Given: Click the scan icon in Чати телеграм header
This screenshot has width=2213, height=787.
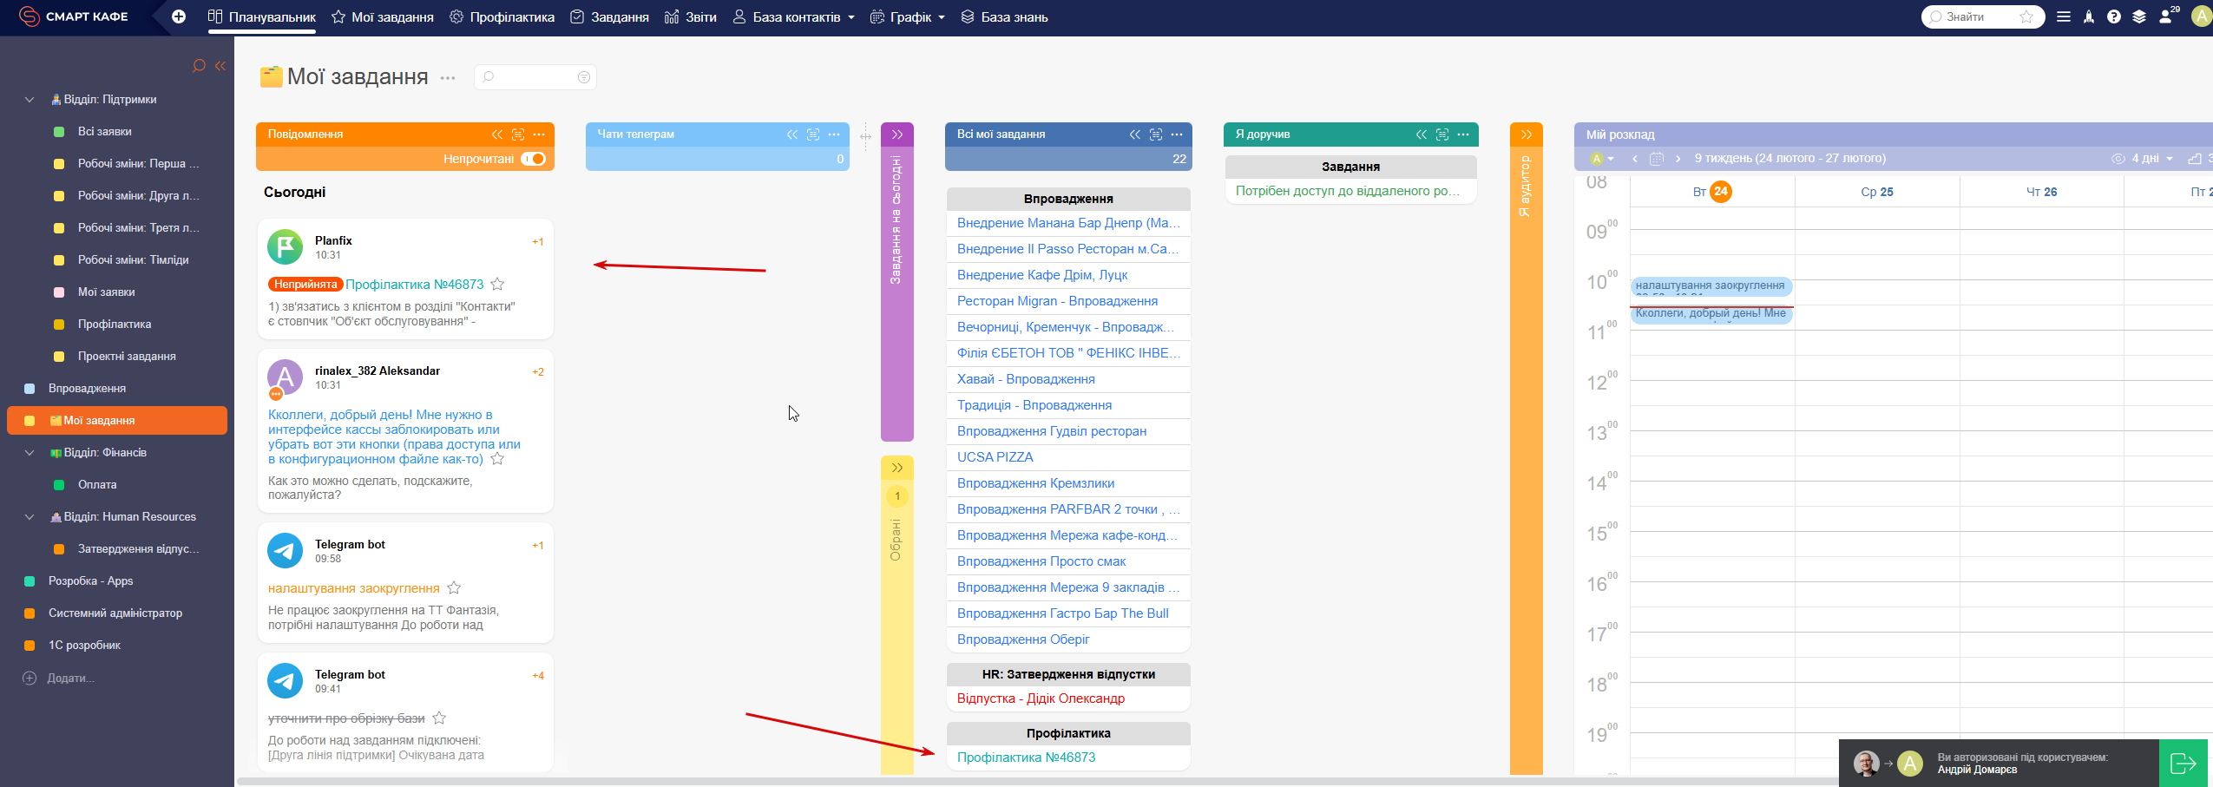Looking at the screenshot, I should [813, 134].
